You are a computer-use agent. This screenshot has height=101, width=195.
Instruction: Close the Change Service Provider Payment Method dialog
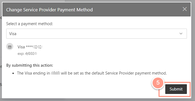pyautogui.click(x=184, y=9)
